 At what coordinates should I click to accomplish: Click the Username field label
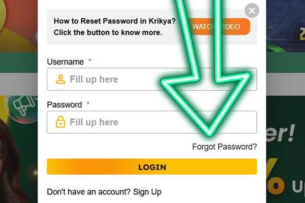[x=65, y=62]
